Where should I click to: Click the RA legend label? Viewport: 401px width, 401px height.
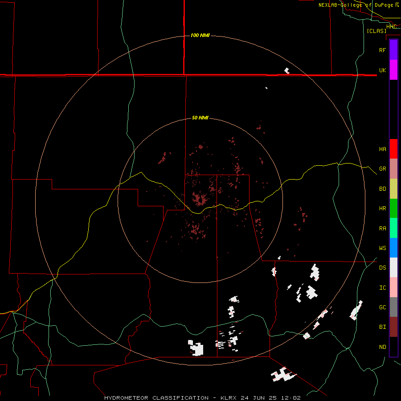coord(382,229)
